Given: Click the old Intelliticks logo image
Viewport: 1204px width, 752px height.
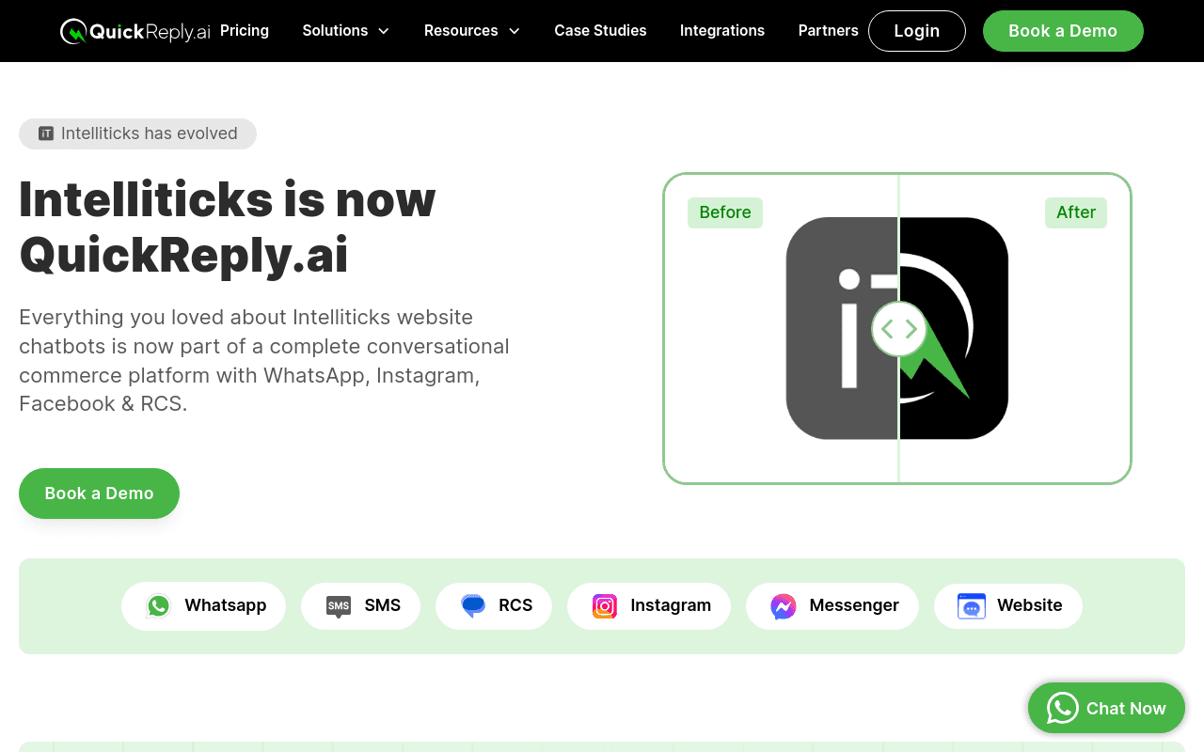Looking at the screenshot, I should click(x=842, y=328).
